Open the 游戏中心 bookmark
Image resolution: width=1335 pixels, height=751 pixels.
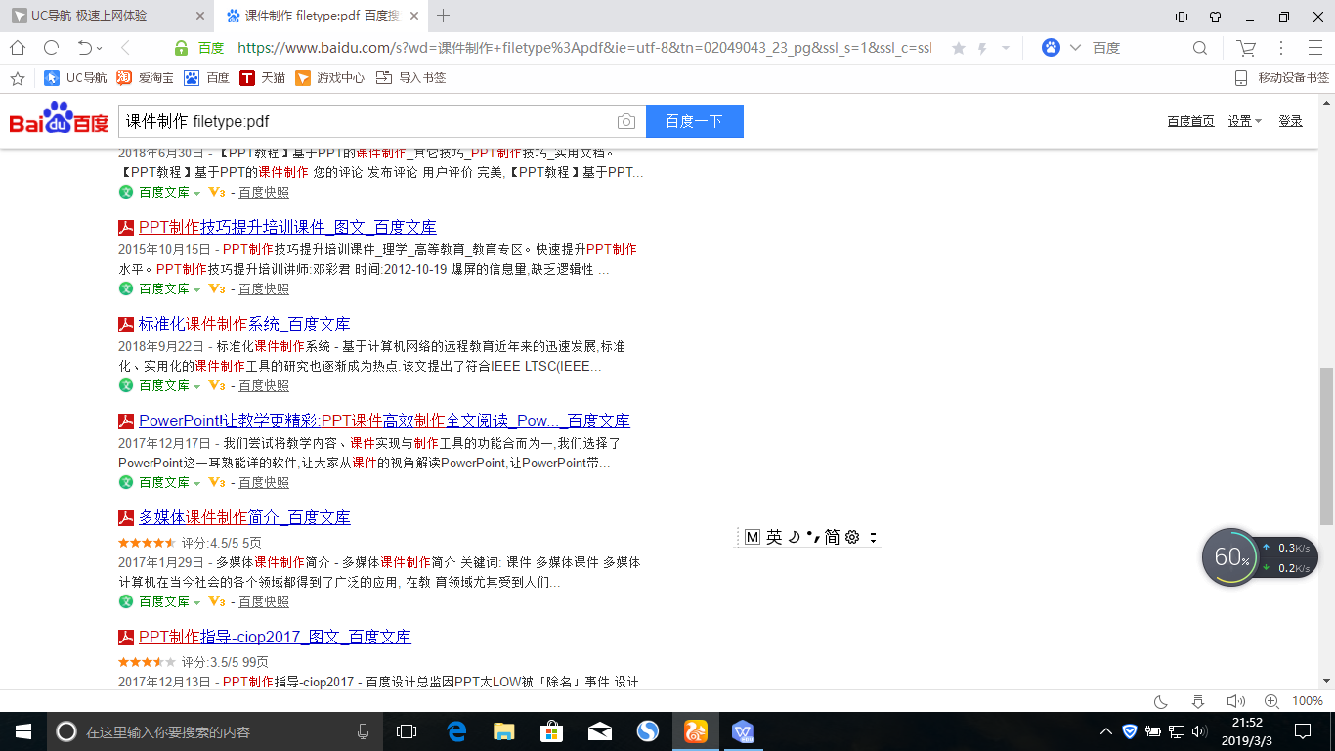click(x=329, y=78)
